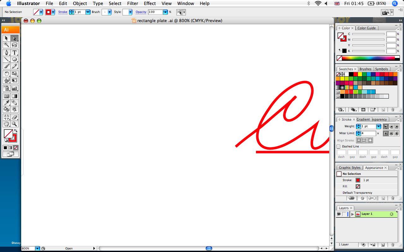Enable the Dashed Line checkbox

tap(339, 146)
